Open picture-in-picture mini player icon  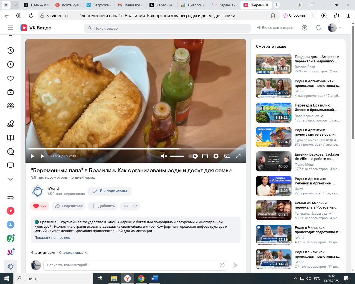tap(227, 156)
